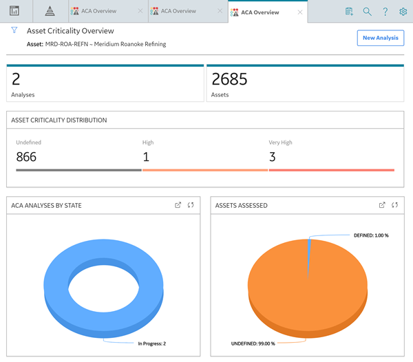Click the red Very High distribution bar
413x362 pixels.
(332, 170)
